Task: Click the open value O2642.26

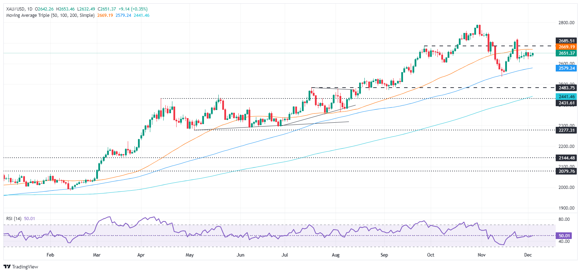Action: click(x=44, y=9)
